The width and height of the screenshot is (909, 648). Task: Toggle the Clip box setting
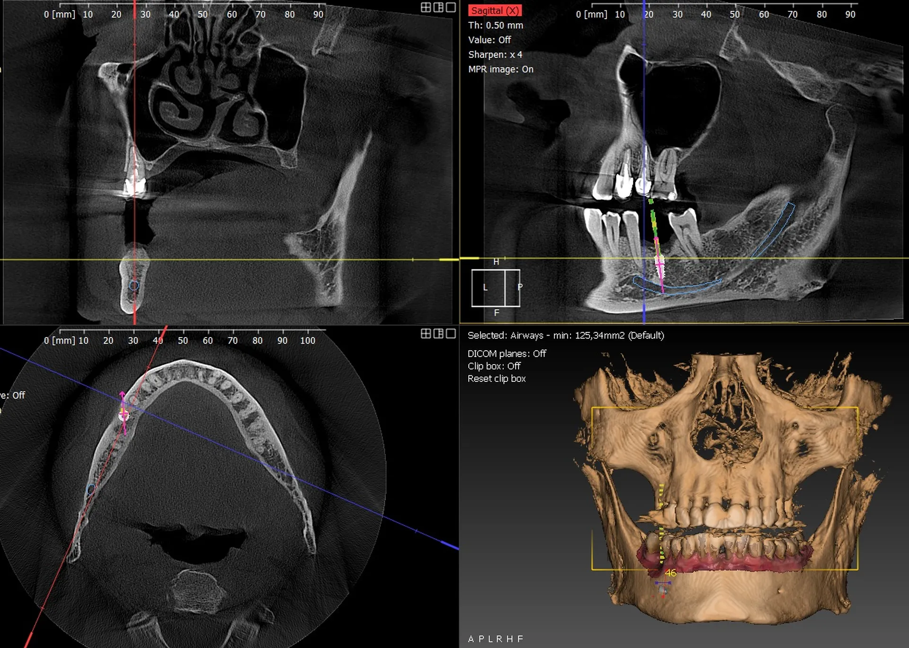click(493, 366)
